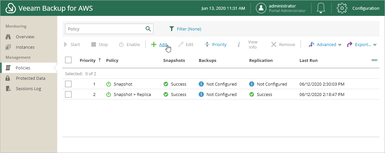Click the Backups column header

coord(207,61)
